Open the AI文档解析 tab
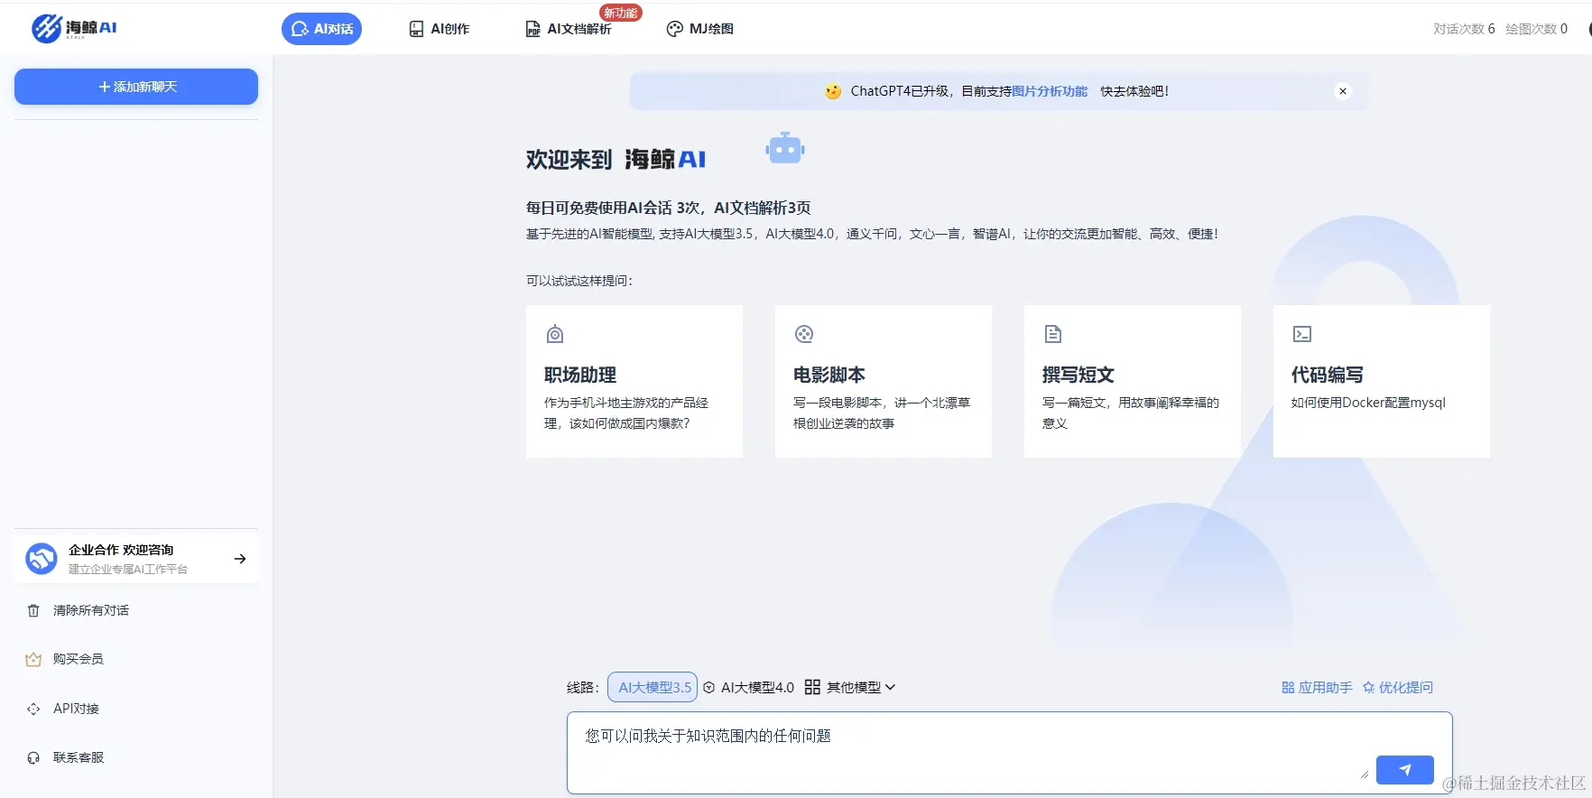Image resolution: width=1592 pixels, height=798 pixels. pyautogui.click(x=569, y=29)
